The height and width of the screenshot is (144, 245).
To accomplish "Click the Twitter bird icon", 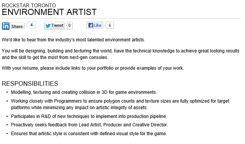I will 48,26.
